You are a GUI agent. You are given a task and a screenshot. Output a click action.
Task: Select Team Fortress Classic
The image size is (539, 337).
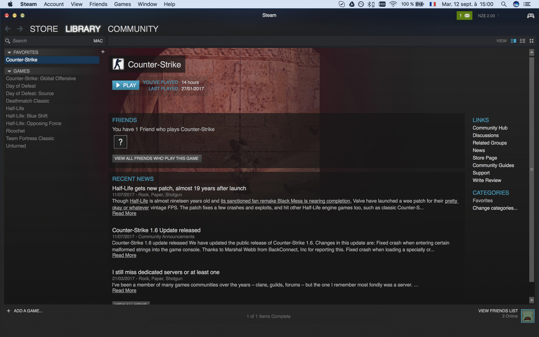tap(30, 139)
